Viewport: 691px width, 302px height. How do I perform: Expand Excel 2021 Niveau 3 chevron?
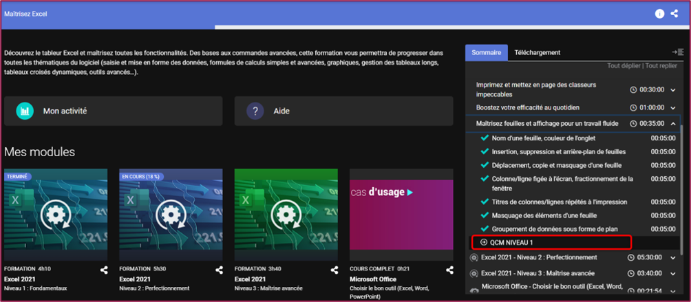click(673, 273)
